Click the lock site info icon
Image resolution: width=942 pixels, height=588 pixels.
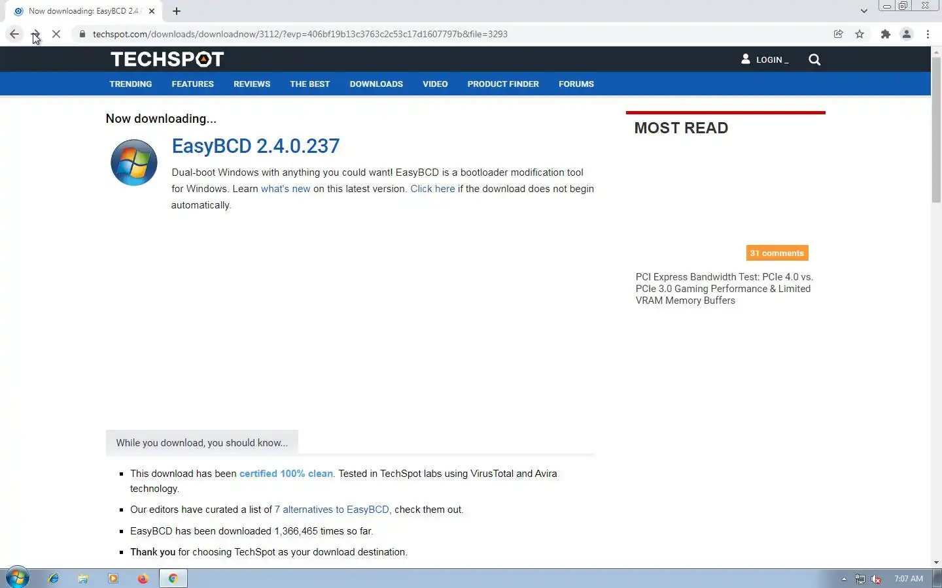point(82,34)
